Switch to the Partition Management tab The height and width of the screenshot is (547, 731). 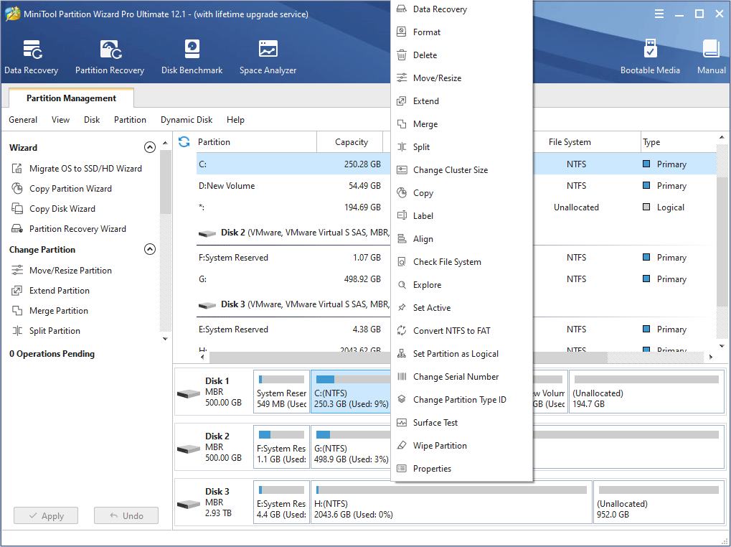(x=70, y=98)
